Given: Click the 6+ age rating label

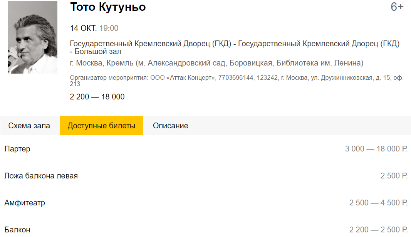Looking at the screenshot, I should [397, 7].
